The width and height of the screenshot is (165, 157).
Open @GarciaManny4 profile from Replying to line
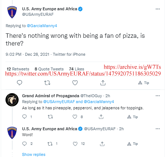[x=42, y=26]
